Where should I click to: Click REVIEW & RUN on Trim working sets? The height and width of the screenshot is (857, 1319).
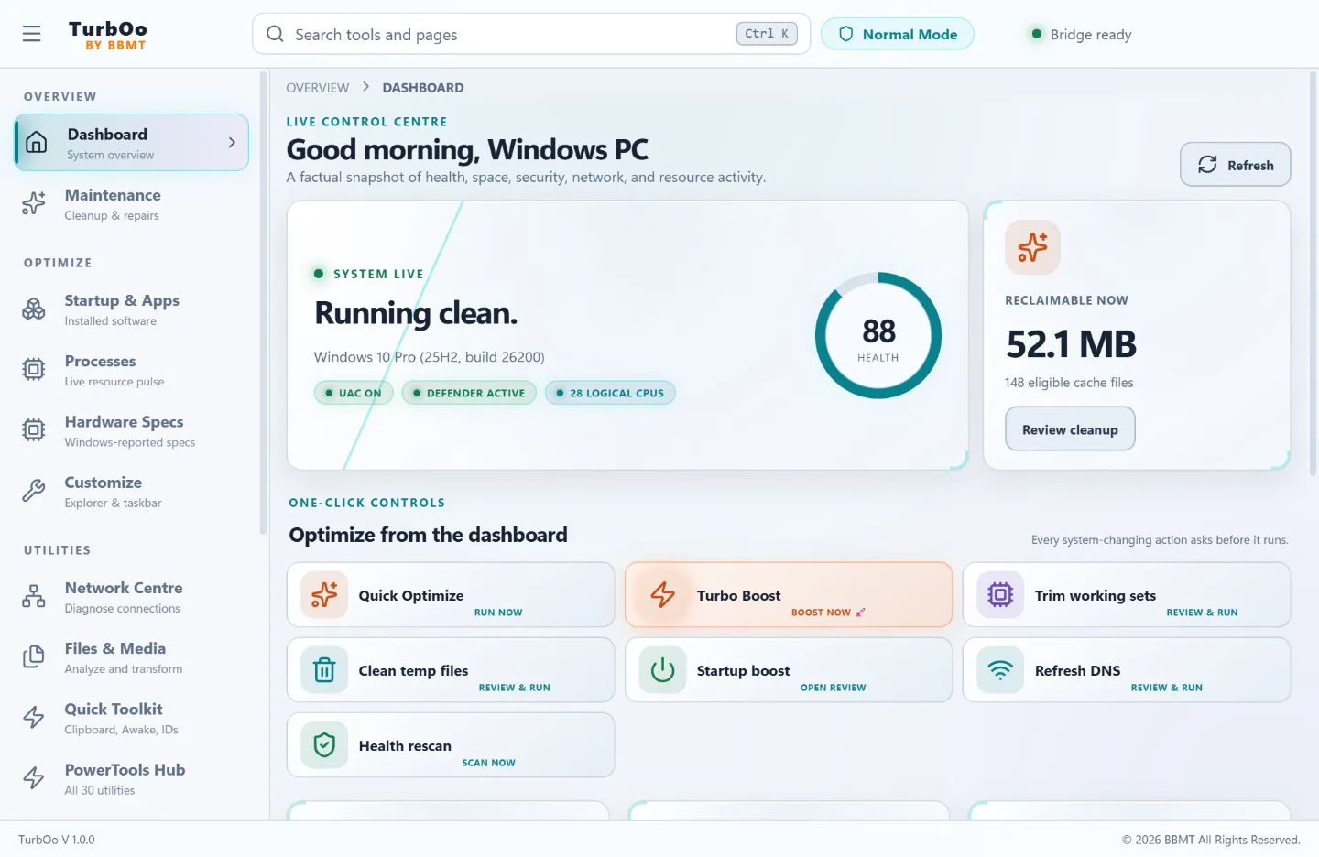click(x=1202, y=613)
